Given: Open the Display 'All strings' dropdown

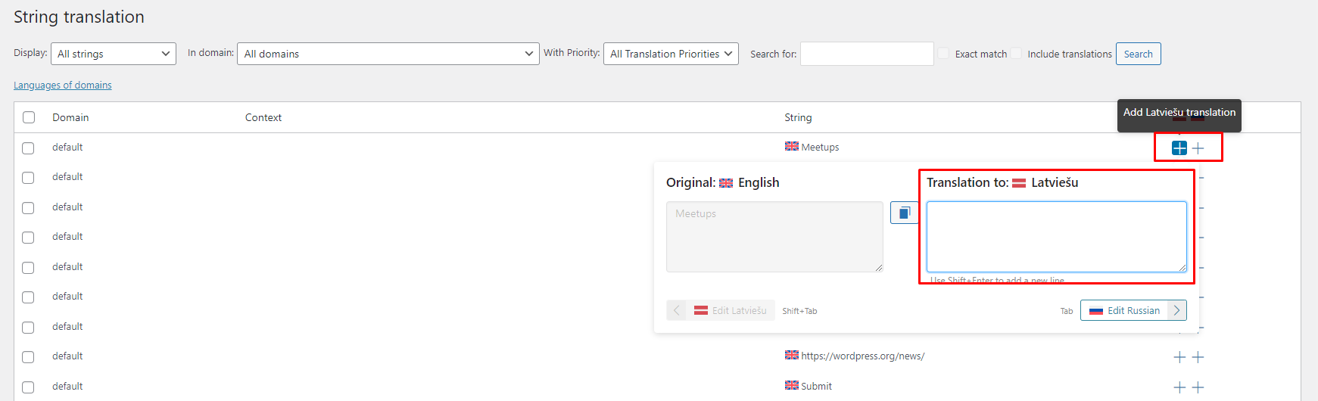Looking at the screenshot, I should [x=113, y=54].
